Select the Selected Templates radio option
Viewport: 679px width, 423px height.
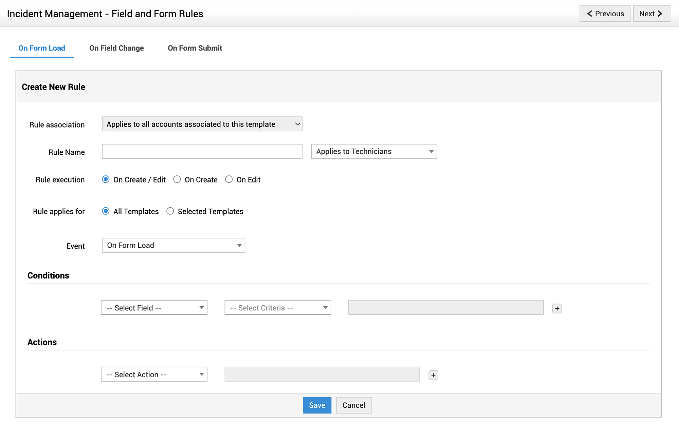(170, 211)
